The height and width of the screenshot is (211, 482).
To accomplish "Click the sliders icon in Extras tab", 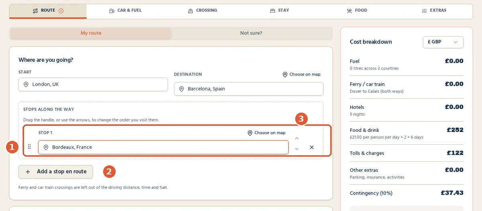I will coord(424,11).
